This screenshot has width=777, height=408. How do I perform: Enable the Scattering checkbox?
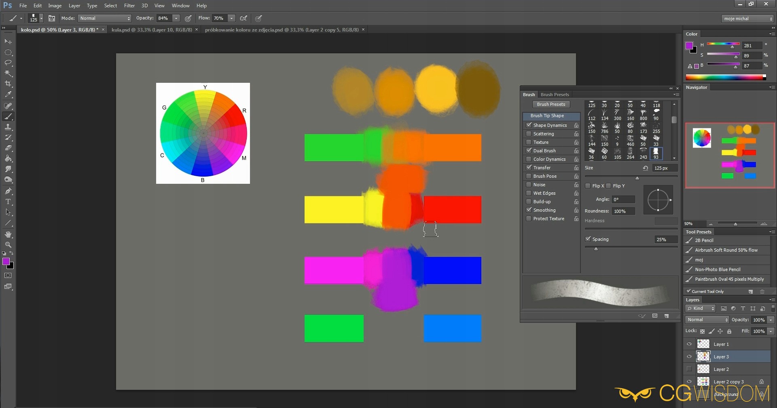click(529, 134)
